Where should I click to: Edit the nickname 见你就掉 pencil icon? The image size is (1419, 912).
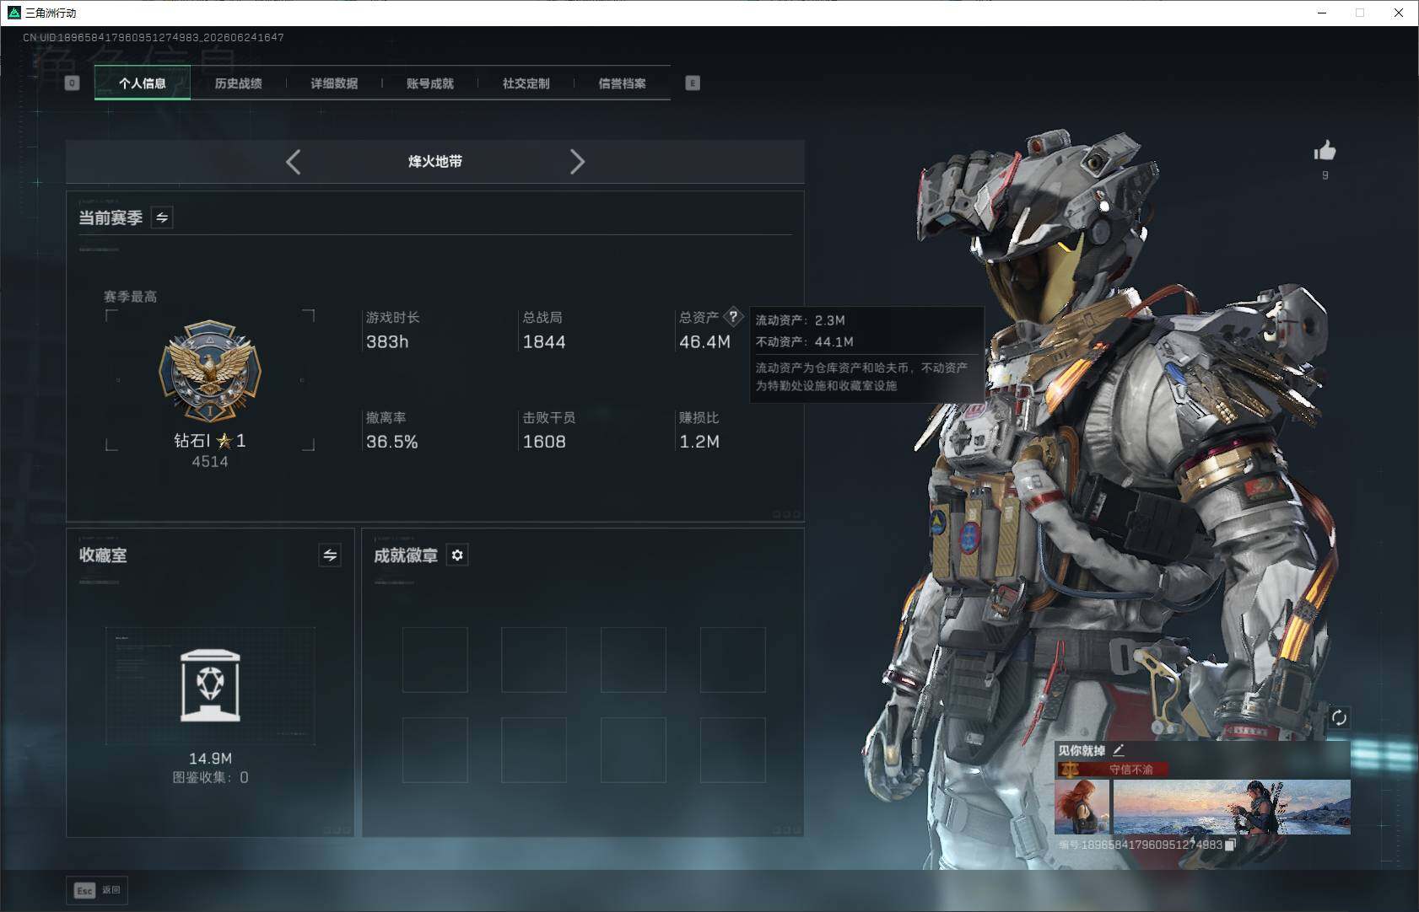[x=1119, y=750]
